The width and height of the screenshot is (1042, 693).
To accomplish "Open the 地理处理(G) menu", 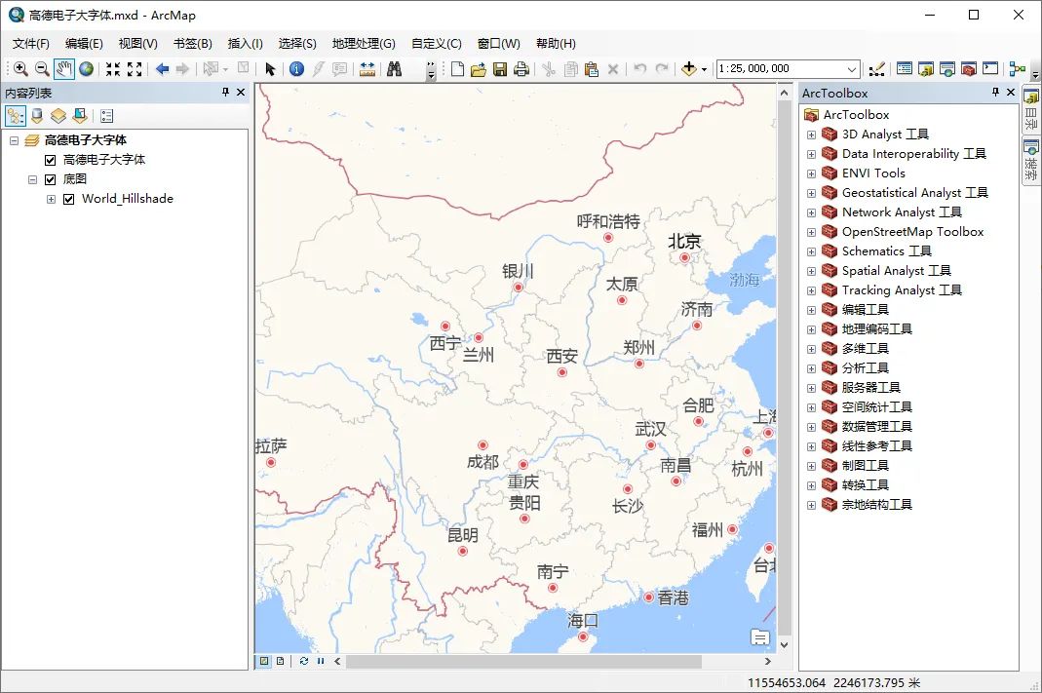I will pyautogui.click(x=364, y=43).
